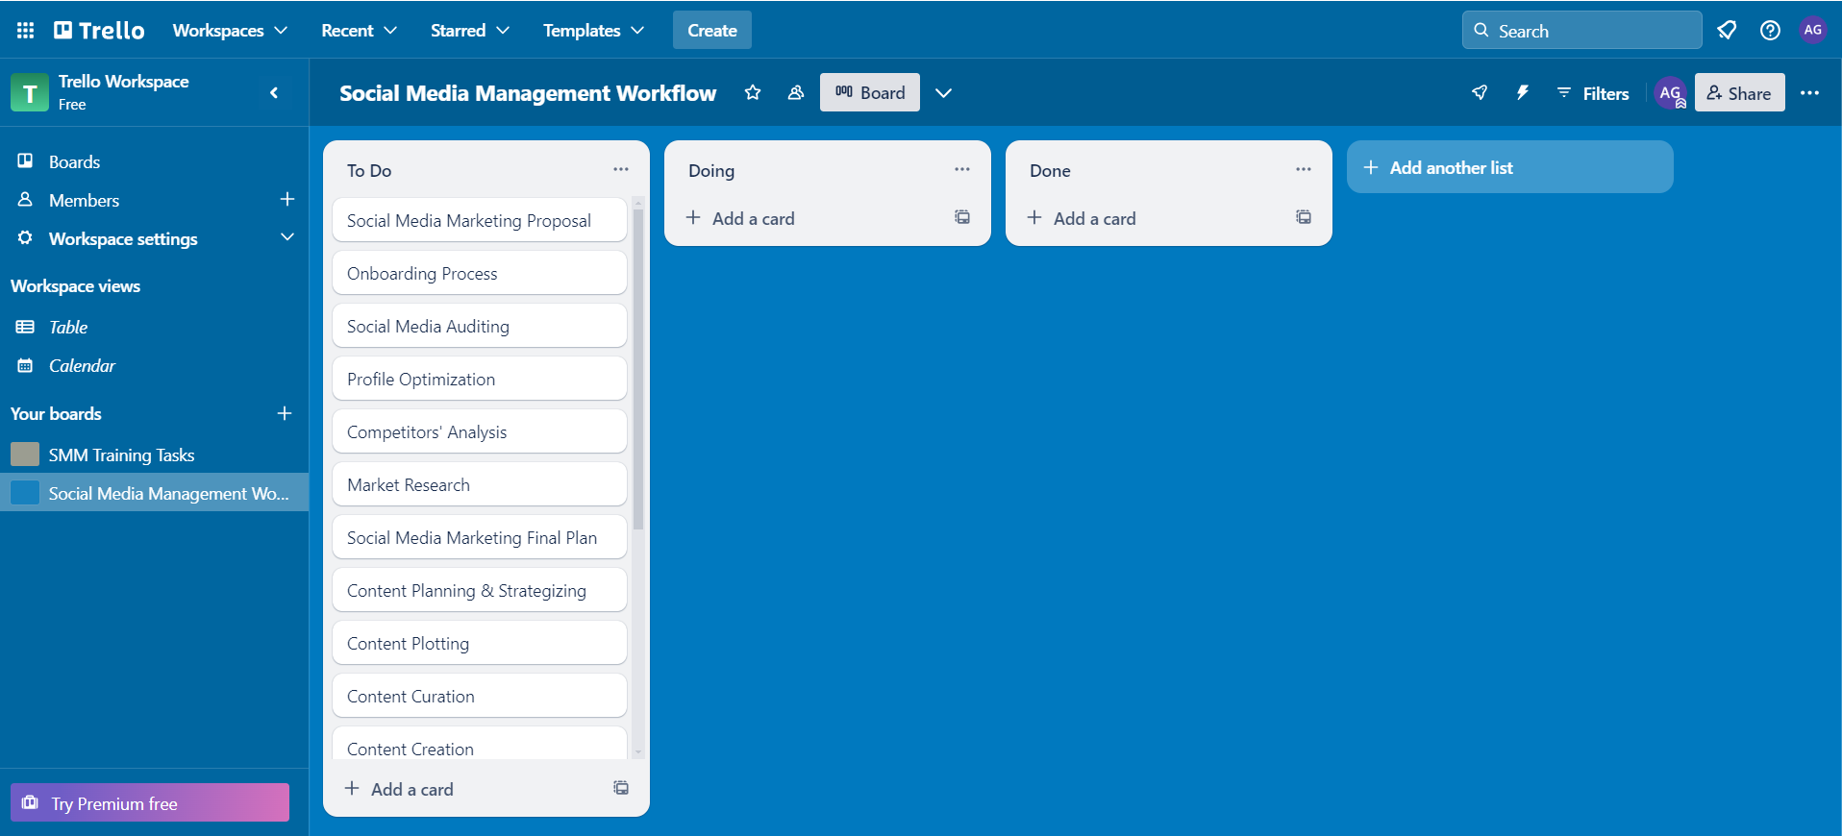Open the Social Media Auditing card

tap(480, 326)
